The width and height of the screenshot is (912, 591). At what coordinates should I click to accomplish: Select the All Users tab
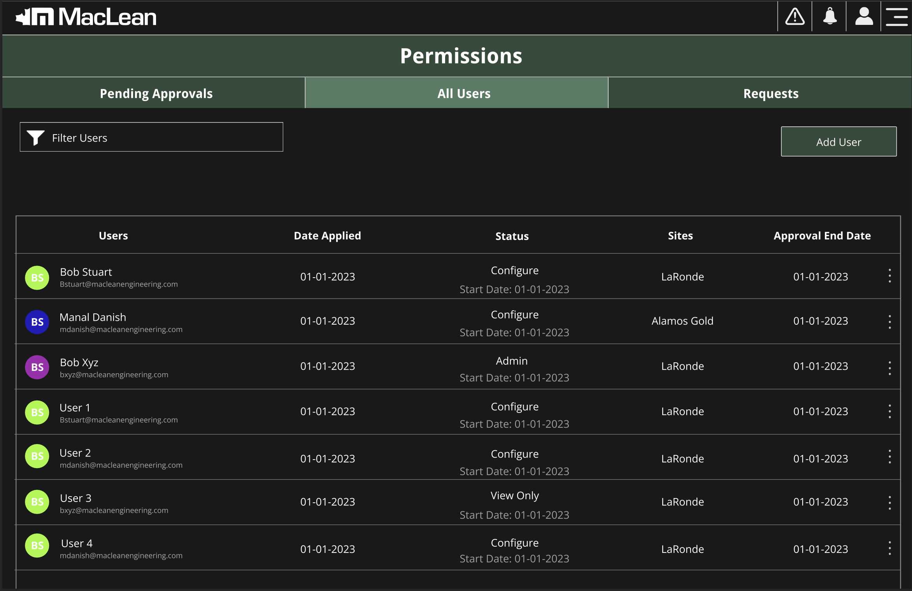[464, 93]
